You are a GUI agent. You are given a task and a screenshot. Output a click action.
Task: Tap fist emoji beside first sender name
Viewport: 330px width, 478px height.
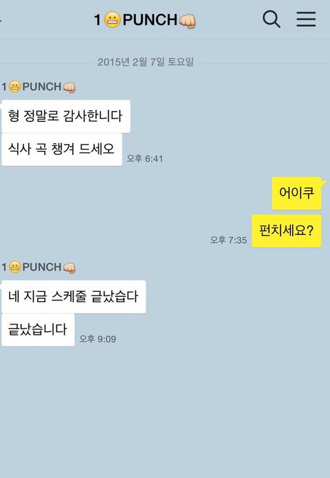(x=69, y=87)
